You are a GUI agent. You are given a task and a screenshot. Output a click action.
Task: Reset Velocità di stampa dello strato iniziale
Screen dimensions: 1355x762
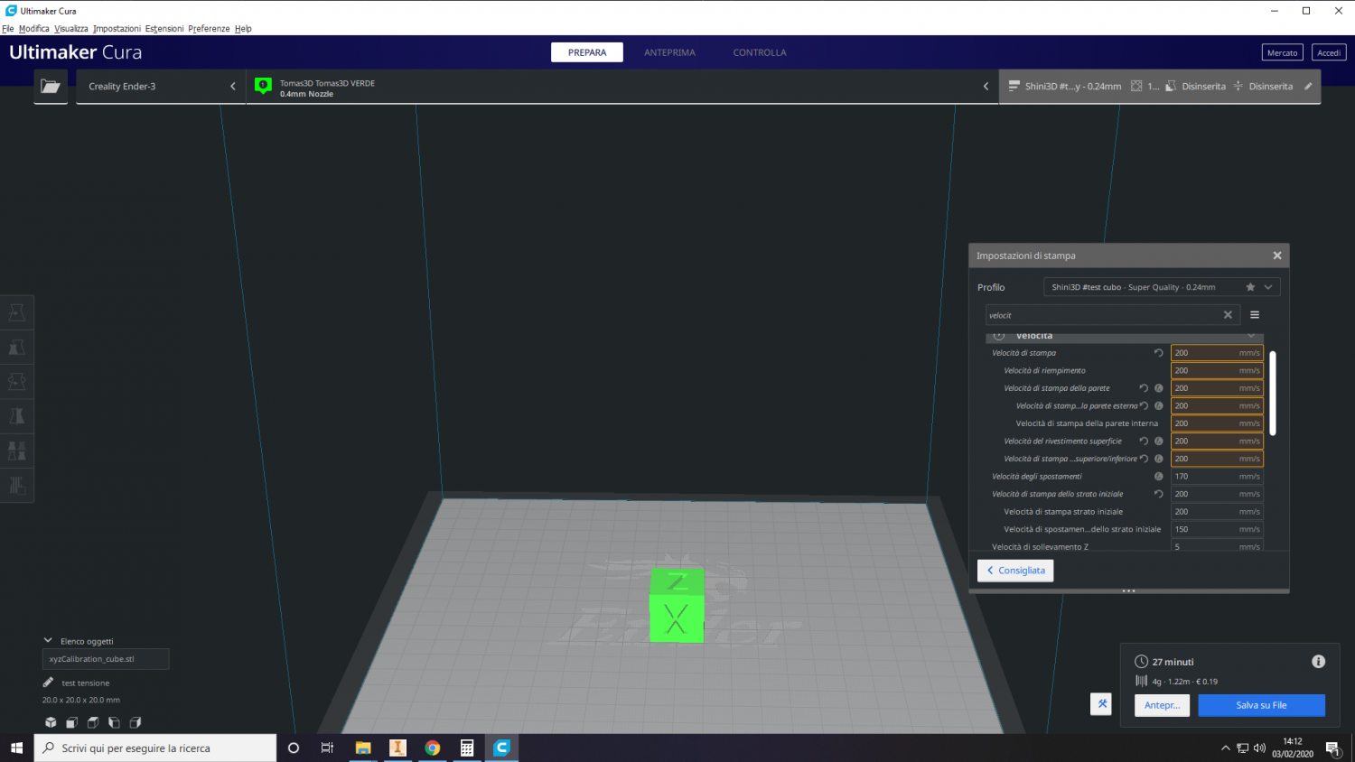[1158, 494]
